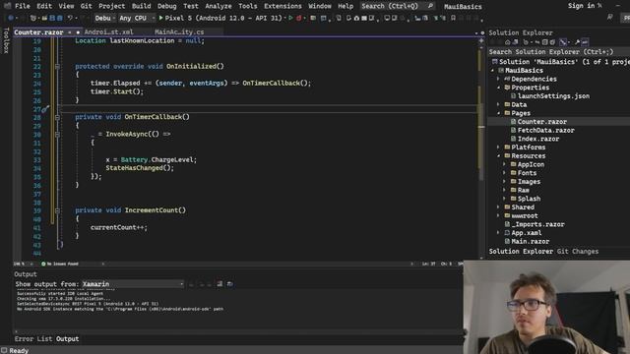Screen dimensions: 630x354
Task: Select Main.razor file
Action: click(x=530, y=242)
